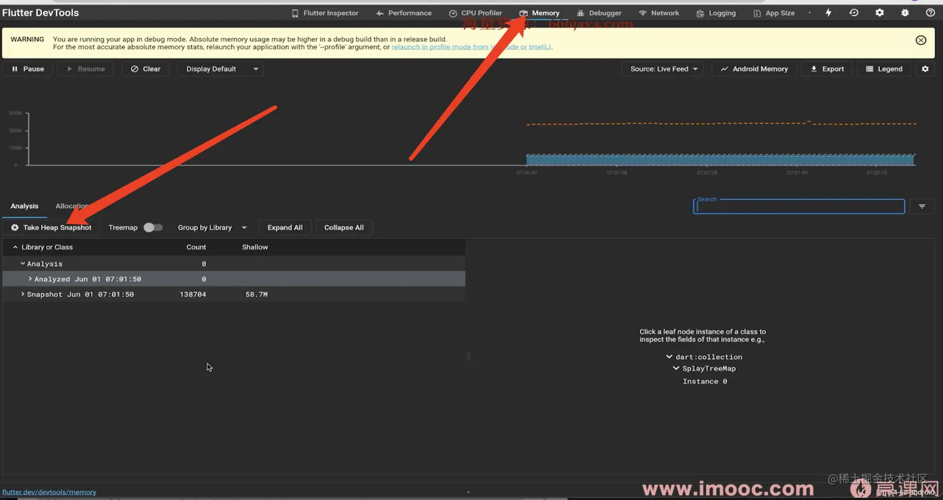Click the dart:collection example node

tap(708, 357)
